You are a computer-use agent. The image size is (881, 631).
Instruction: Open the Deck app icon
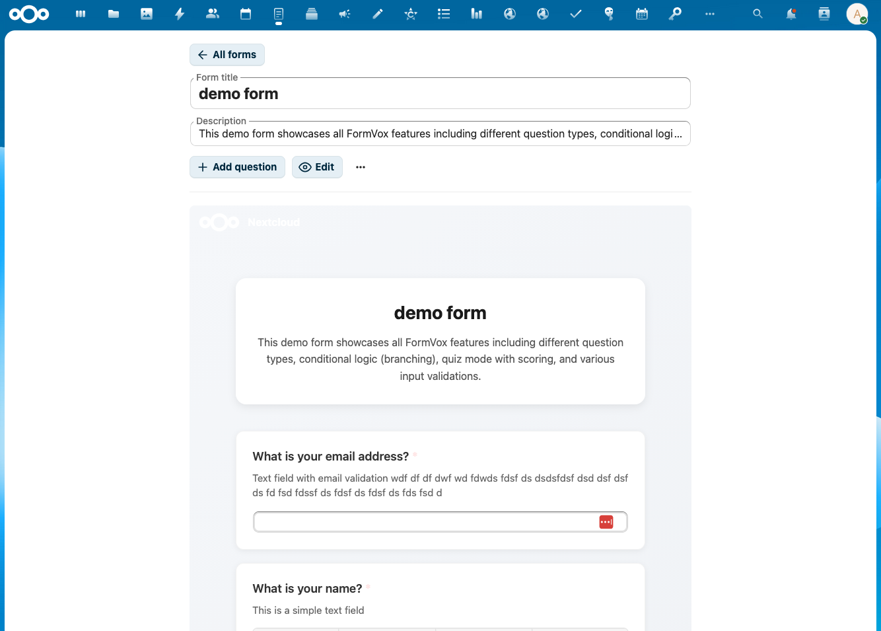coord(311,13)
